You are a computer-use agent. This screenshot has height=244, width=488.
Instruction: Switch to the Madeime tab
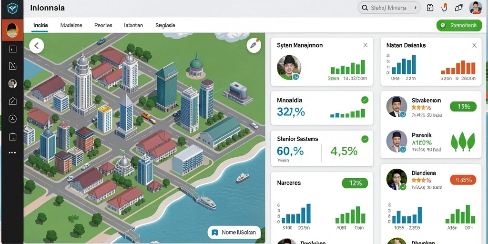(71, 25)
